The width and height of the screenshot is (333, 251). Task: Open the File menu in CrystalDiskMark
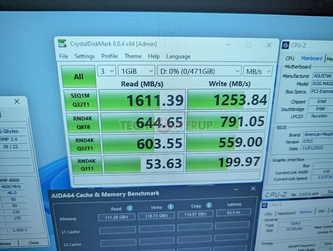click(x=64, y=56)
